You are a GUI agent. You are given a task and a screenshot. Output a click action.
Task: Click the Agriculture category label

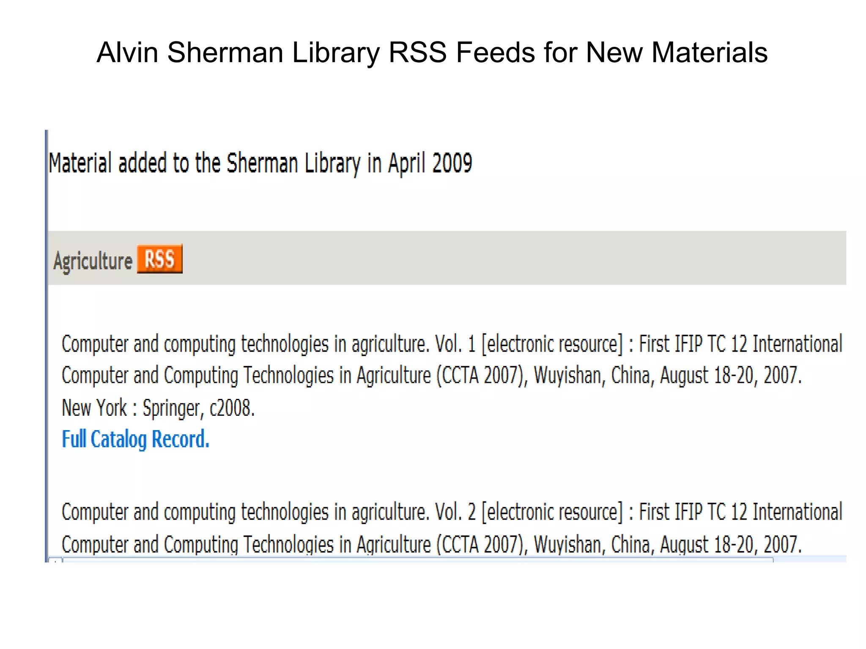(93, 261)
